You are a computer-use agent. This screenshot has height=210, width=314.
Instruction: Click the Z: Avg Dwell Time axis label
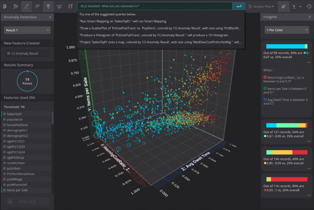pyautogui.click(x=195, y=161)
